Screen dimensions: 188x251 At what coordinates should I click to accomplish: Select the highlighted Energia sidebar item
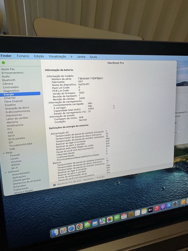click(20, 94)
